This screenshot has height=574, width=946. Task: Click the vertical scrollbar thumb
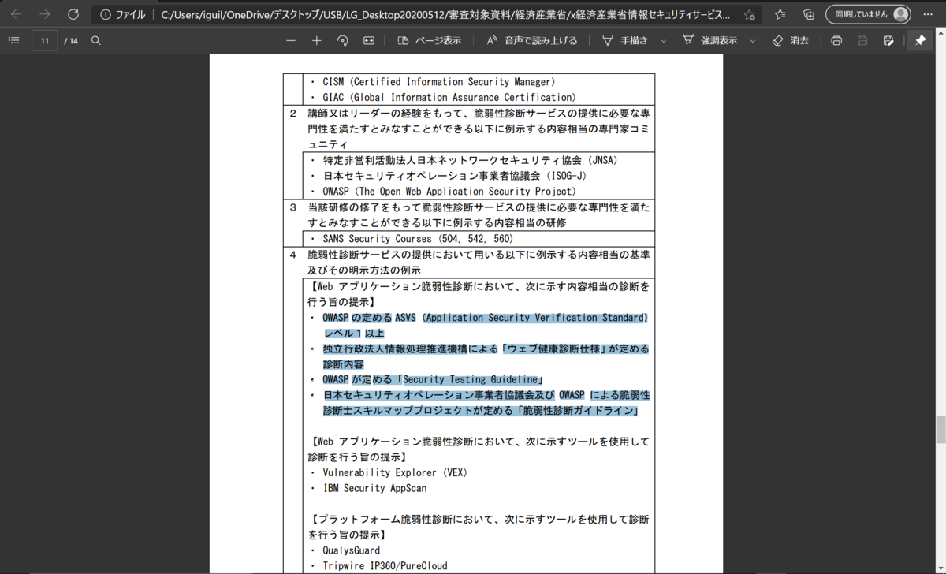click(940, 430)
